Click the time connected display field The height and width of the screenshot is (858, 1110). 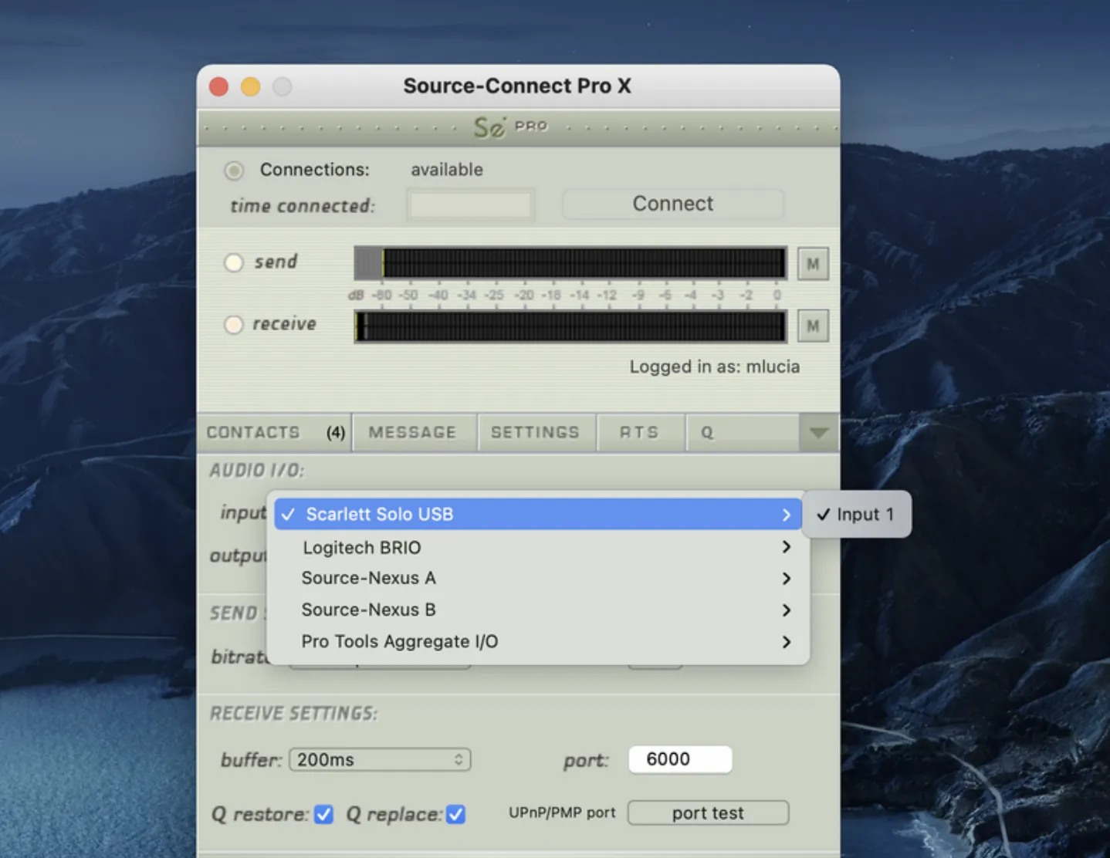tap(470, 205)
